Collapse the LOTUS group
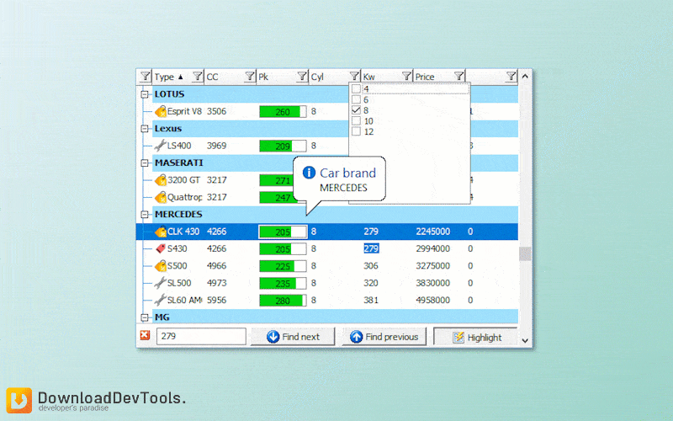Viewport: 673px width, 421px height. click(145, 94)
